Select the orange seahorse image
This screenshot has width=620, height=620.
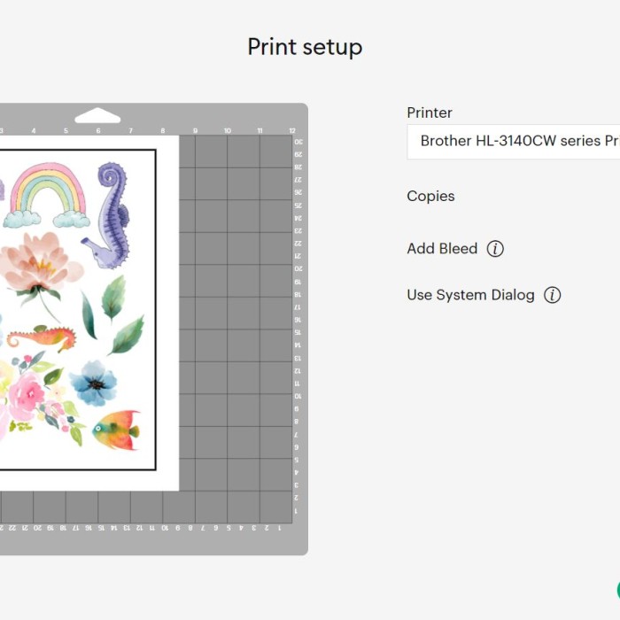pyautogui.click(x=42, y=338)
